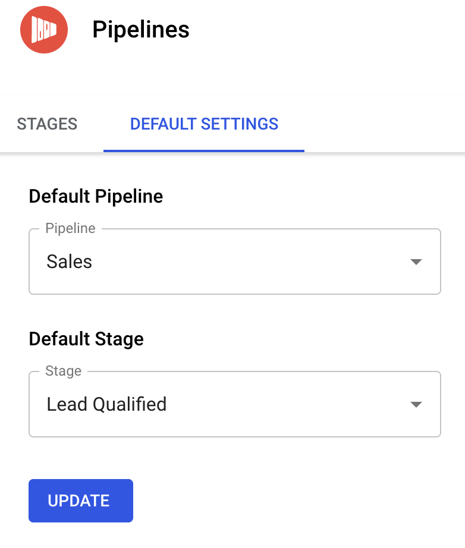Click the small Pipeline field label
This screenshot has width=465, height=548.
[x=70, y=228]
